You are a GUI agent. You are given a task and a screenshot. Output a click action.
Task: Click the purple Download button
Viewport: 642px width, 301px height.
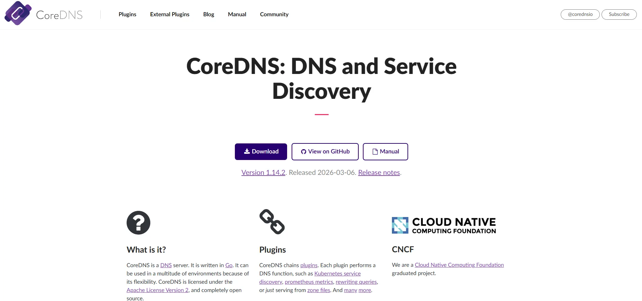click(261, 151)
